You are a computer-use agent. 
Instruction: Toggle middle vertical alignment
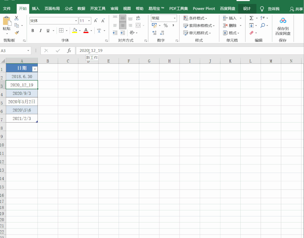click(122, 18)
